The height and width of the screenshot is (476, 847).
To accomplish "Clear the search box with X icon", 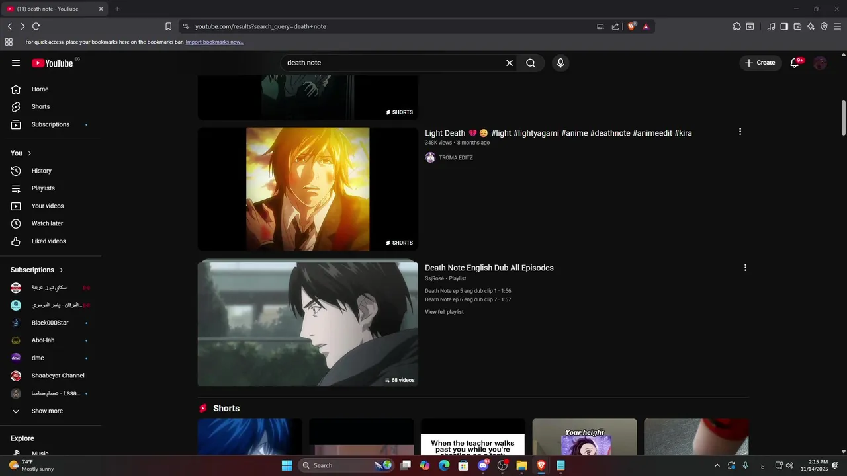I will pyautogui.click(x=510, y=63).
